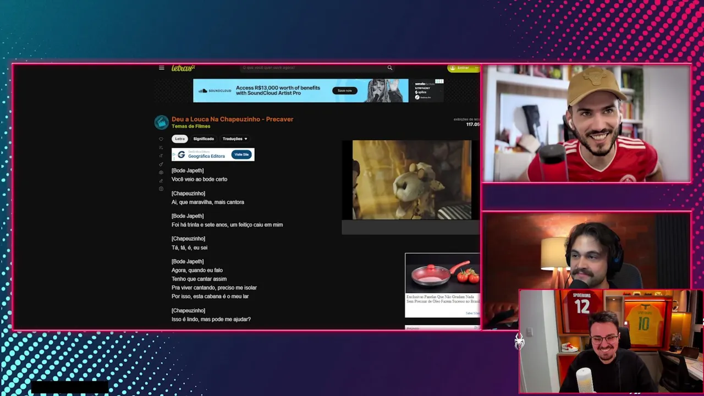Click the search magnifier icon
704x396 pixels.
(x=390, y=68)
